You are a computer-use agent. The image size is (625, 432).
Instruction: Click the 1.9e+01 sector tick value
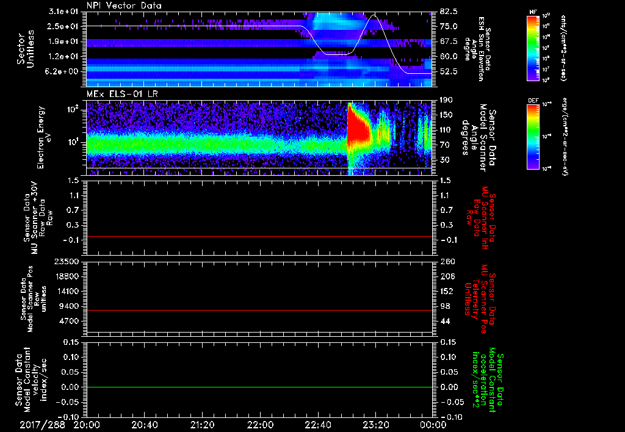[x=63, y=41]
